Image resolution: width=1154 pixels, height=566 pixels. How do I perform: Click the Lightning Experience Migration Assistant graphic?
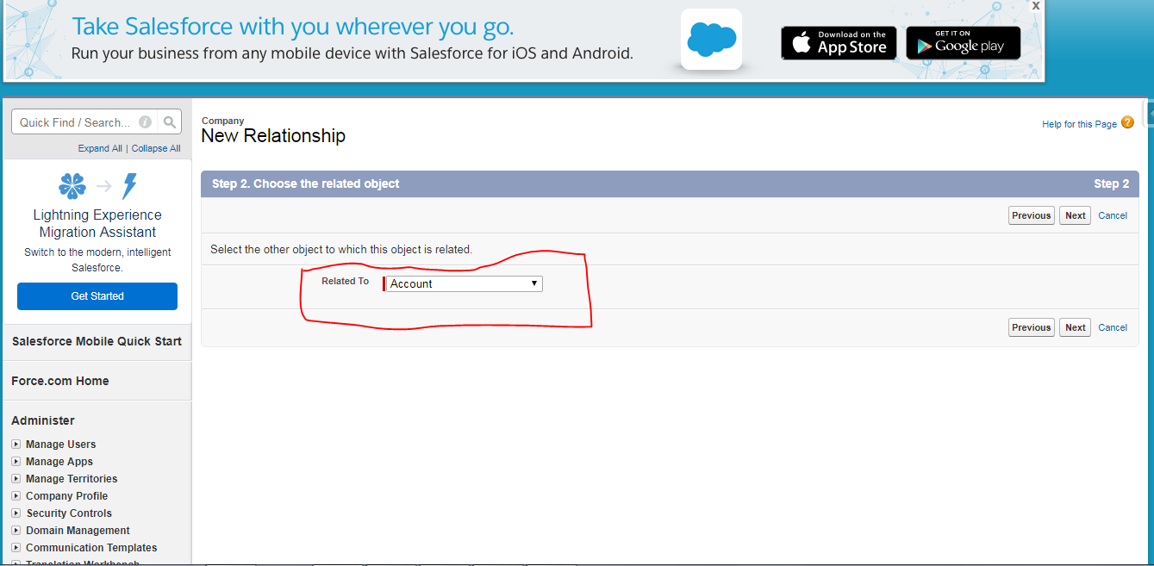pyautogui.click(x=97, y=185)
